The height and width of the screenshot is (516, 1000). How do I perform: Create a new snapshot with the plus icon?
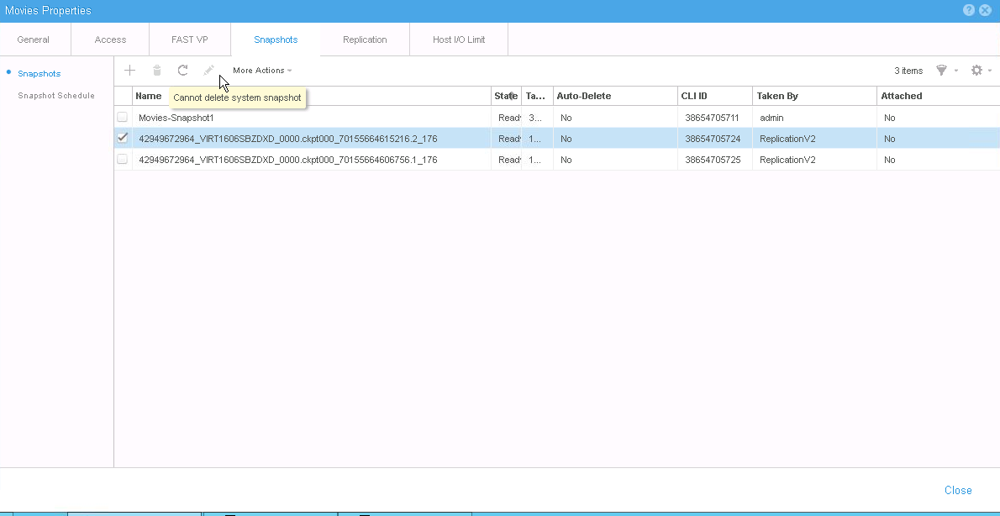(x=129, y=70)
